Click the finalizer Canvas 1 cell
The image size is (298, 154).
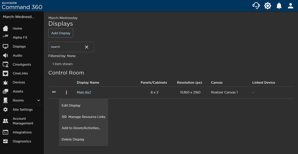pos(224,93)
